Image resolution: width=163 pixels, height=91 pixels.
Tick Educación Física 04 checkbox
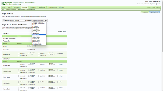pos(29,82)
